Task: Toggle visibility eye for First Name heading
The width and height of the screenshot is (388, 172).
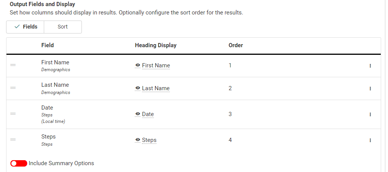Action: tap(138, 65)
